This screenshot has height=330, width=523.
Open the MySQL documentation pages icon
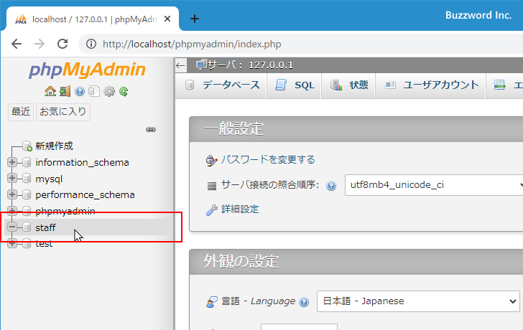pyautogui.click(x=94, y=91)
